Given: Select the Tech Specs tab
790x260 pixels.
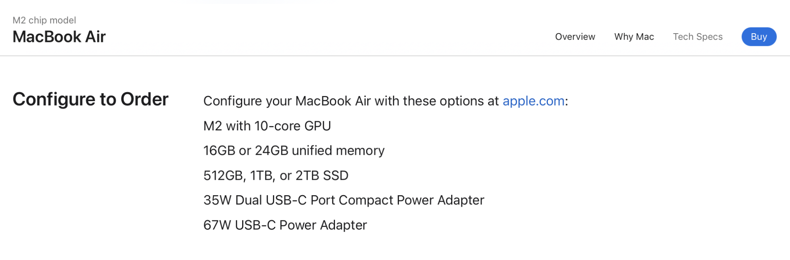Looking at the screenshot, I should [698, 37].
